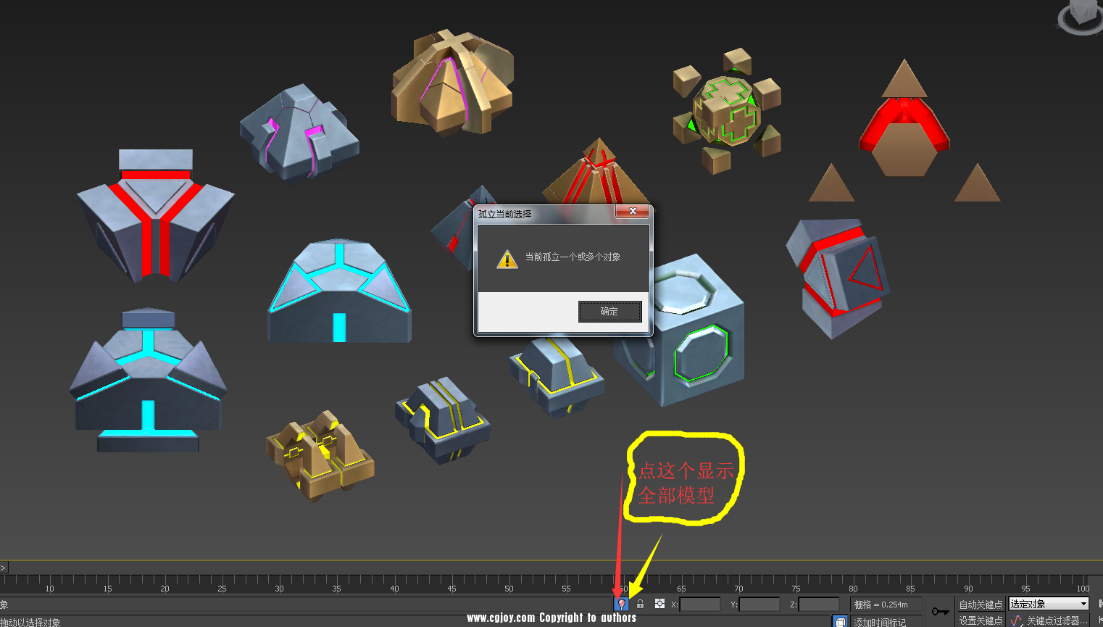Click 添加时间标记 add time tag
Screen dimensions: 1103x627
pyautogui.click(x=879, y=622)
